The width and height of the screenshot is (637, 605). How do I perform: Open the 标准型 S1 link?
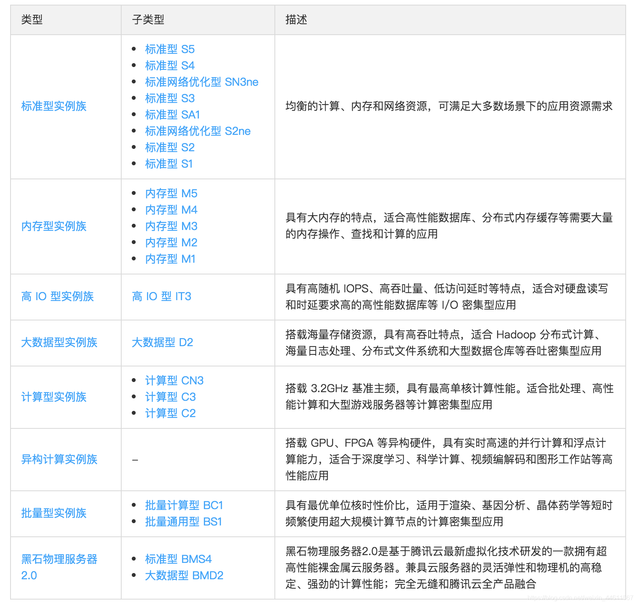pos(169,164)
